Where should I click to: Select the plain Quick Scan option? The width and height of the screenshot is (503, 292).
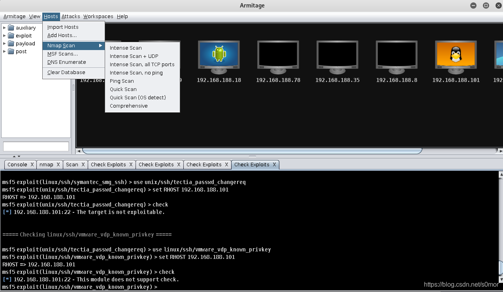[x=142, y=89]
